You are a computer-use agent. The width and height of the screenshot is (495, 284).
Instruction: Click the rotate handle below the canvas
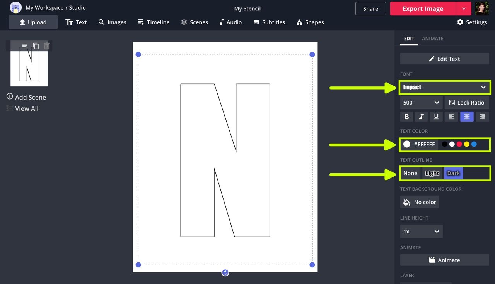[225, 273]
